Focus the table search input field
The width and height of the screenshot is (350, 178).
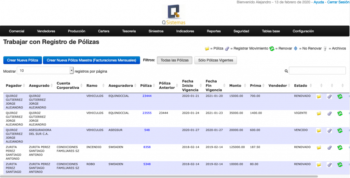317,71
